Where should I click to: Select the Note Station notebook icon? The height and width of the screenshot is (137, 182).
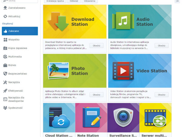tap(91, 118)
